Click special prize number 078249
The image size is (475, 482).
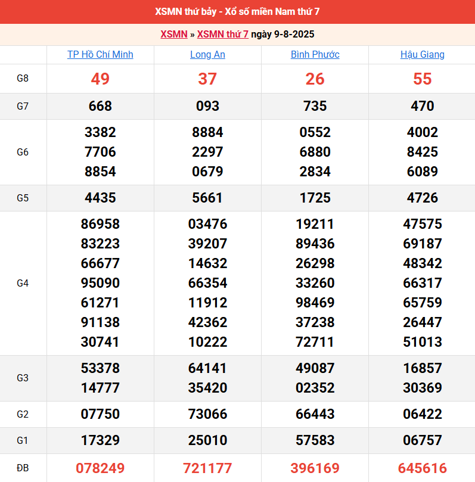click(x=100, y=468)
